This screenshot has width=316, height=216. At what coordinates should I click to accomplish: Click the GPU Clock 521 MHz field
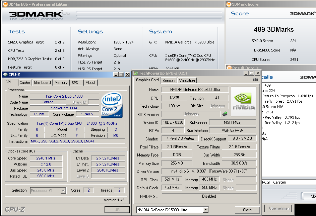coord(172,179)
